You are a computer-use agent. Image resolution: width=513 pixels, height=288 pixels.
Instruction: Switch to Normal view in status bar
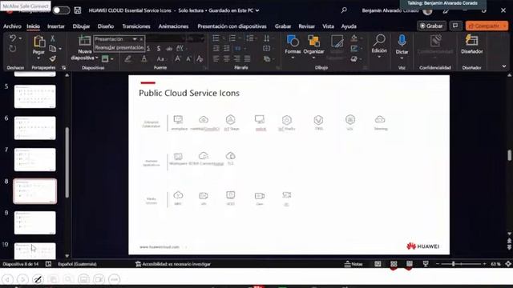pyautogui.click(x=378, y=264)
